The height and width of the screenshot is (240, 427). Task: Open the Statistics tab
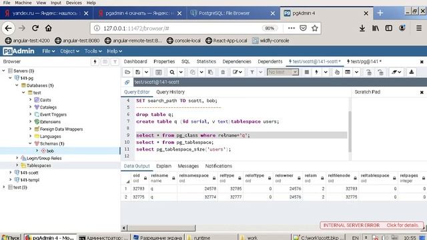[206, 61]
